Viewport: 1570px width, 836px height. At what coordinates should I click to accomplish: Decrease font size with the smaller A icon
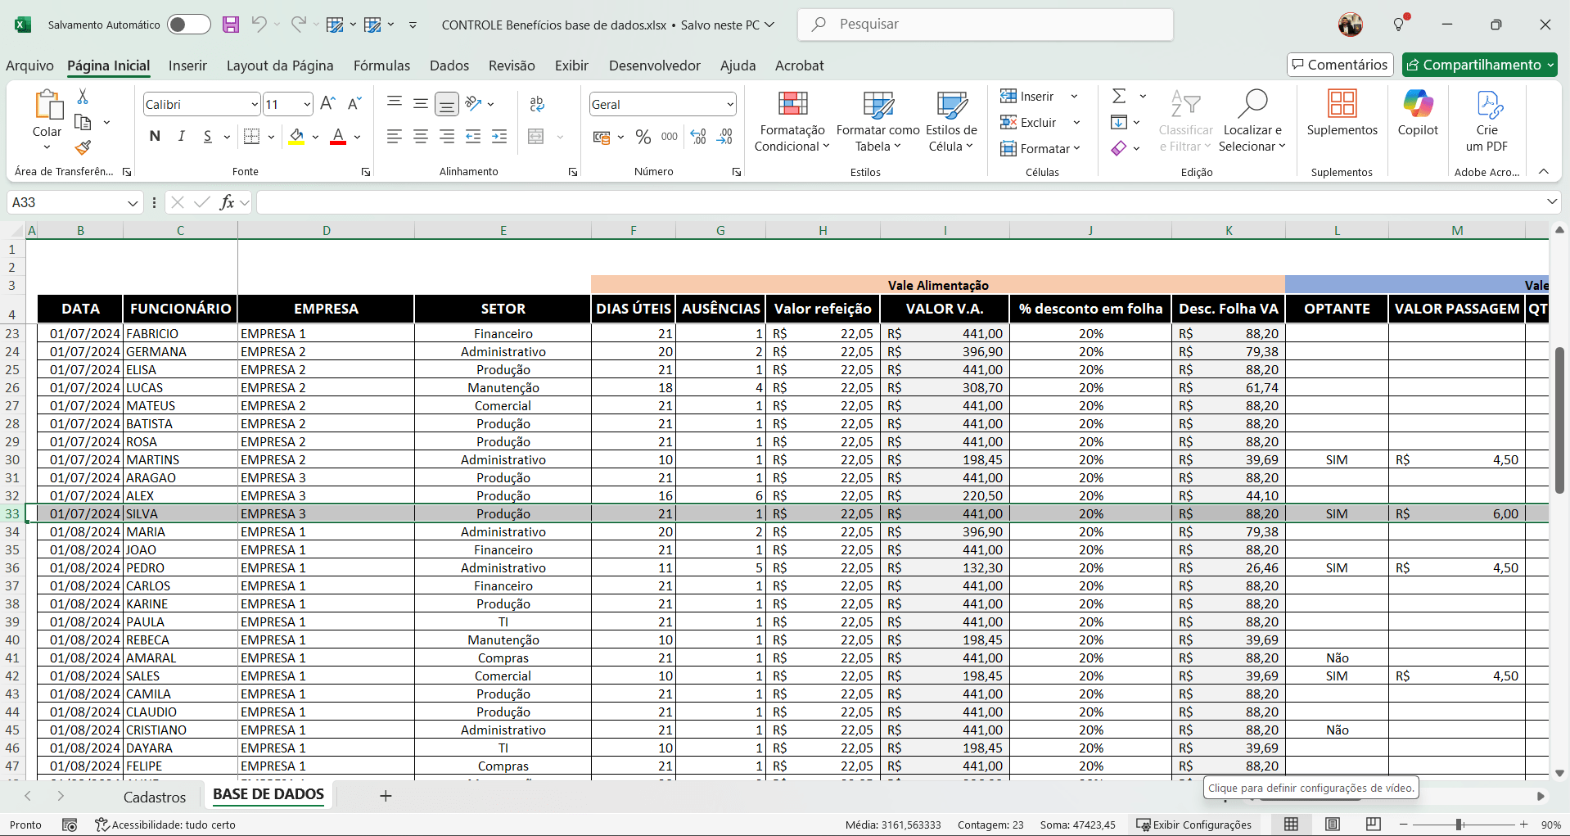point(354,104)
